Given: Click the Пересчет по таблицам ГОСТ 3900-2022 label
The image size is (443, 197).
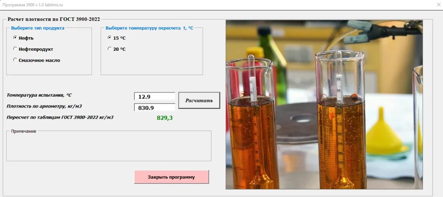Looking at the screenshot, I should coord(60,117).
